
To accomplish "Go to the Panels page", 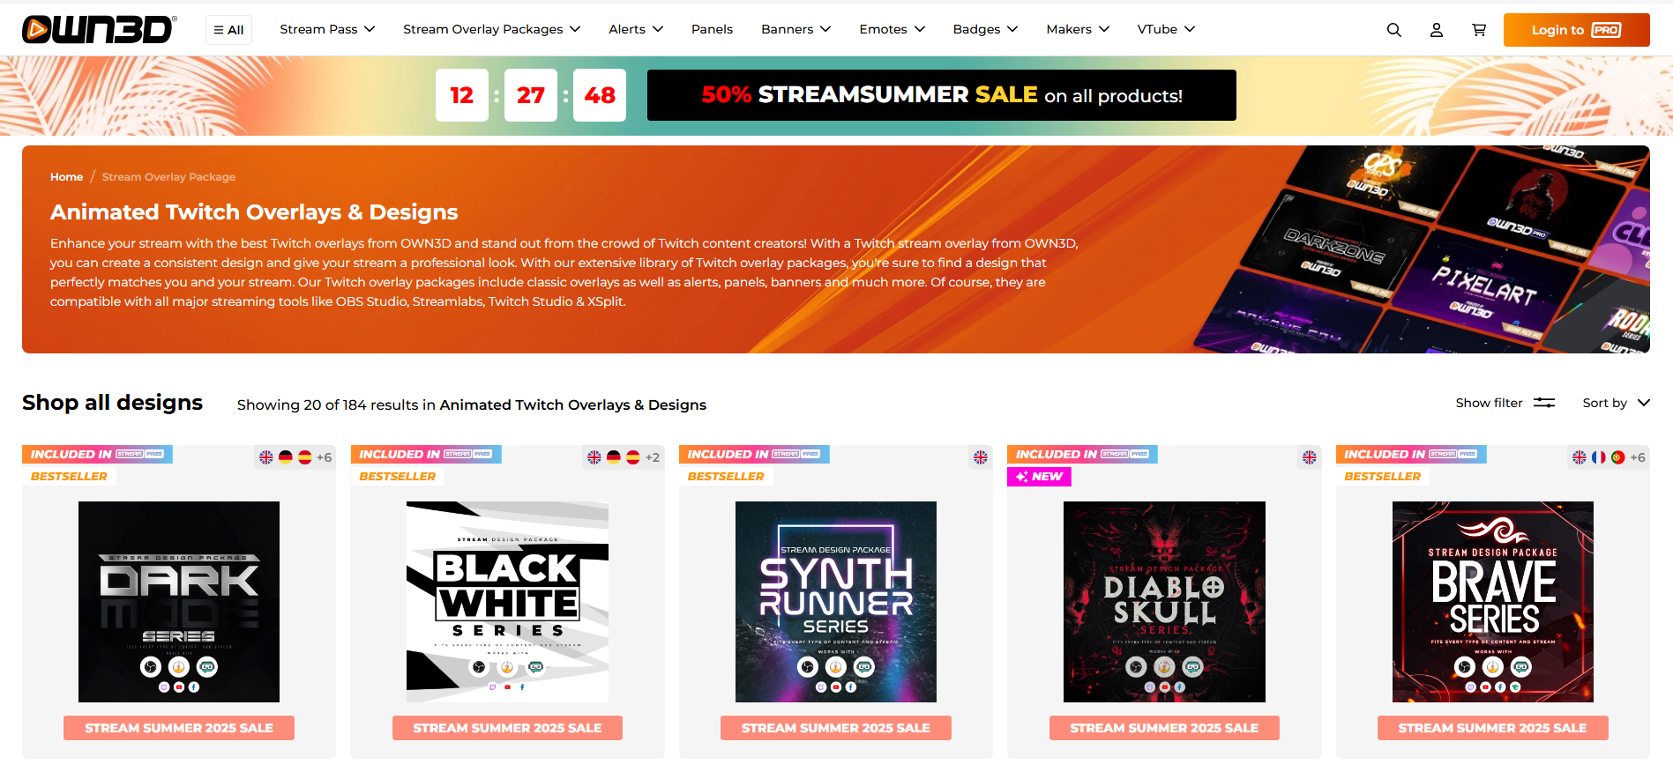I will point(712,29).
